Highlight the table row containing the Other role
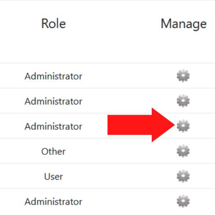215x215 pixels. click(x=107, y=151)
